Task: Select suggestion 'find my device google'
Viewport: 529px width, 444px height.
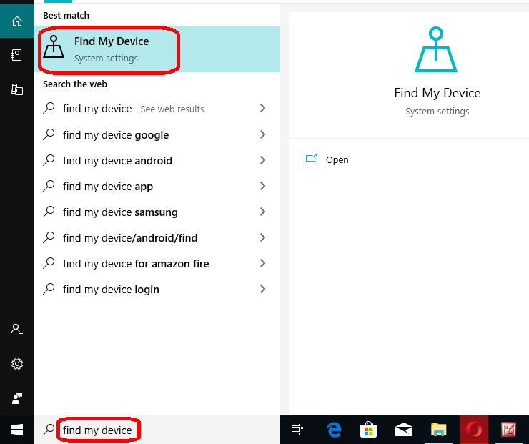Action: tap(157, 134)
